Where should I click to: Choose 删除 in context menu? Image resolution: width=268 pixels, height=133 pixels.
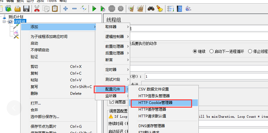[59, 94]
